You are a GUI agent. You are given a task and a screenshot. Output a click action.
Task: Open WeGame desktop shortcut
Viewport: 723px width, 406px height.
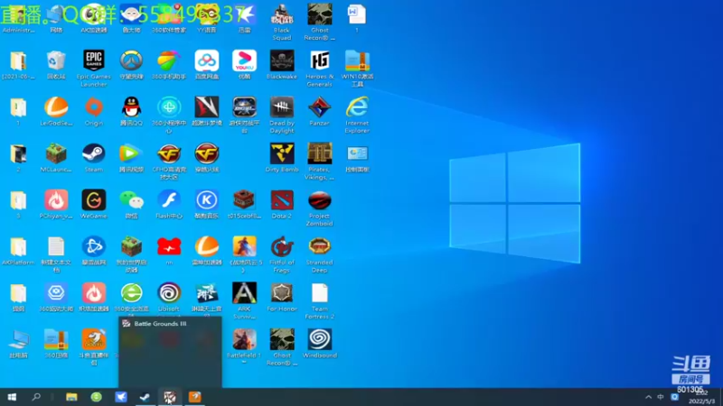click(x=94, y=200)
